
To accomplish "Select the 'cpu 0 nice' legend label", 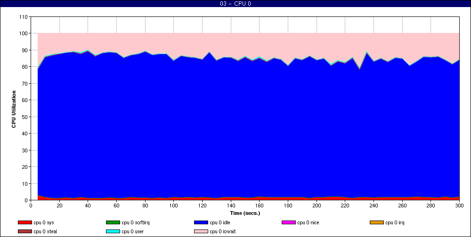I will [308, 222].
